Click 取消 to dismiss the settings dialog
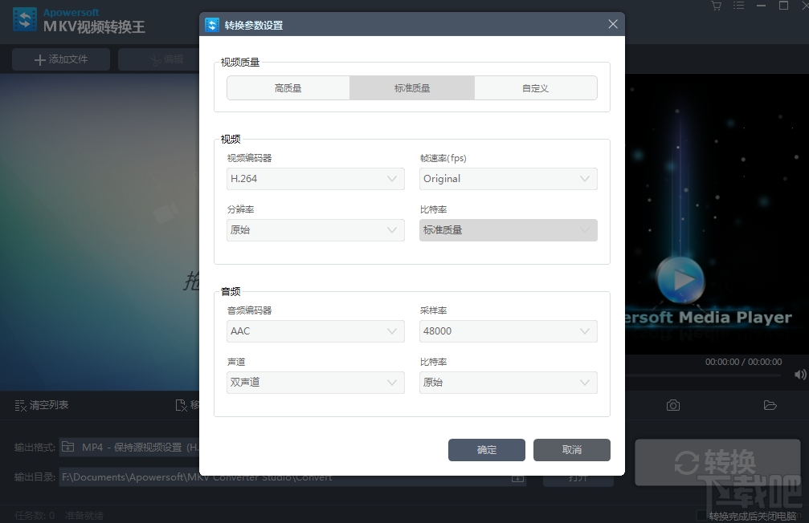This screenshot has height=523, width=809. [571, 450]
